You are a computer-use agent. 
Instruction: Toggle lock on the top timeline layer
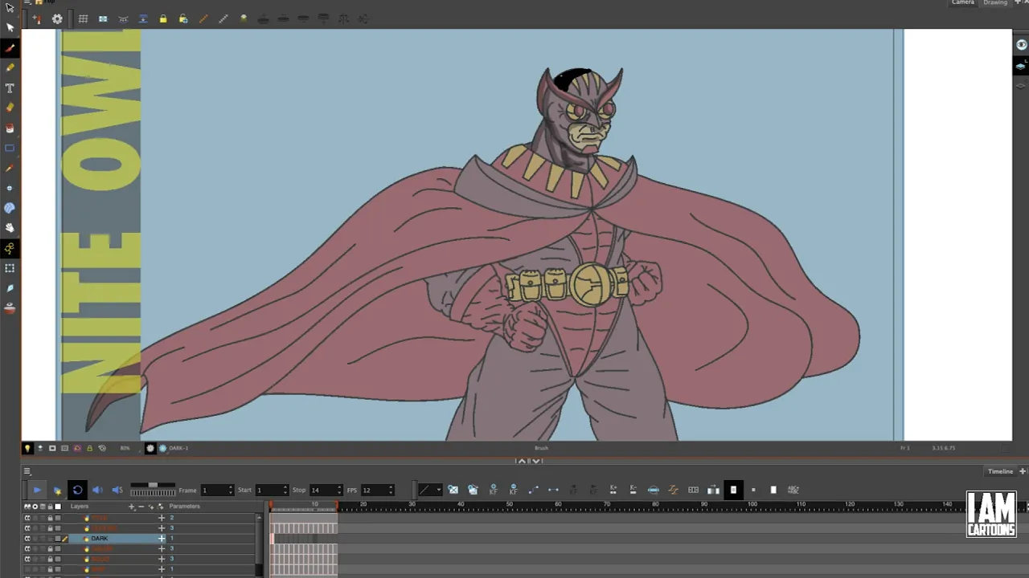[x=50, y=519]
